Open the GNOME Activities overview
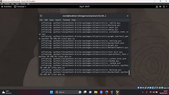This screenshot has height=95, width=169. pyautogui.click(x=6, y=7)
